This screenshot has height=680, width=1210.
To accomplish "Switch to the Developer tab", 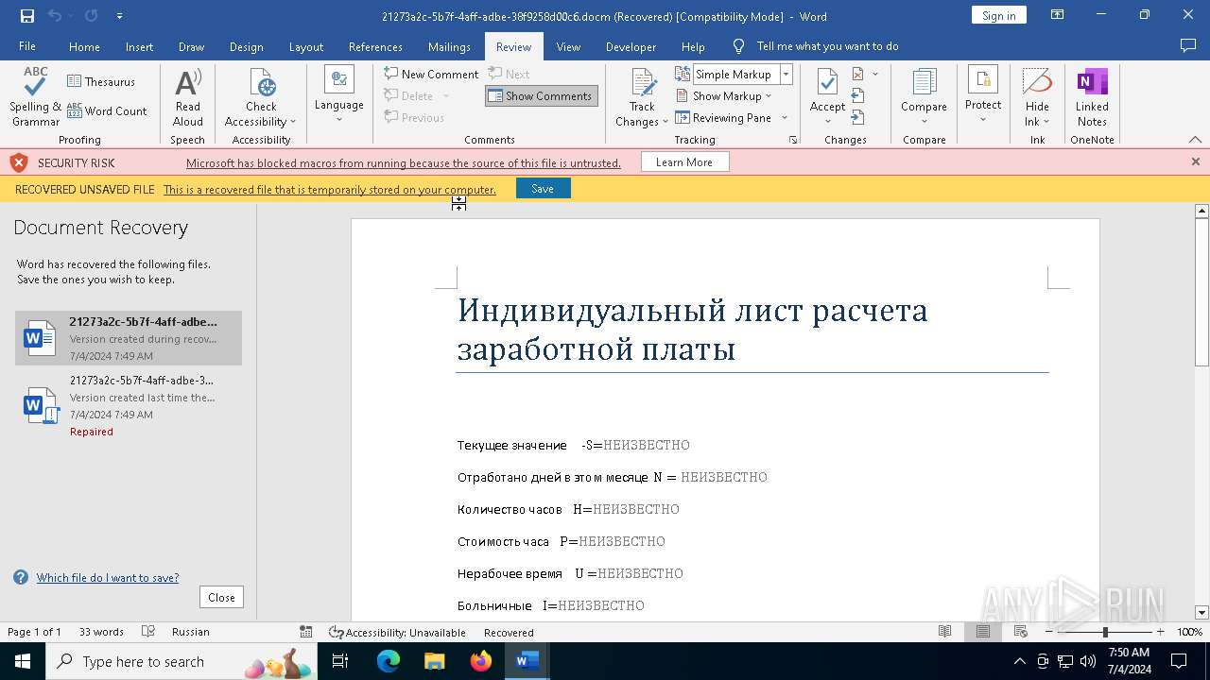I will click(631, 46).
